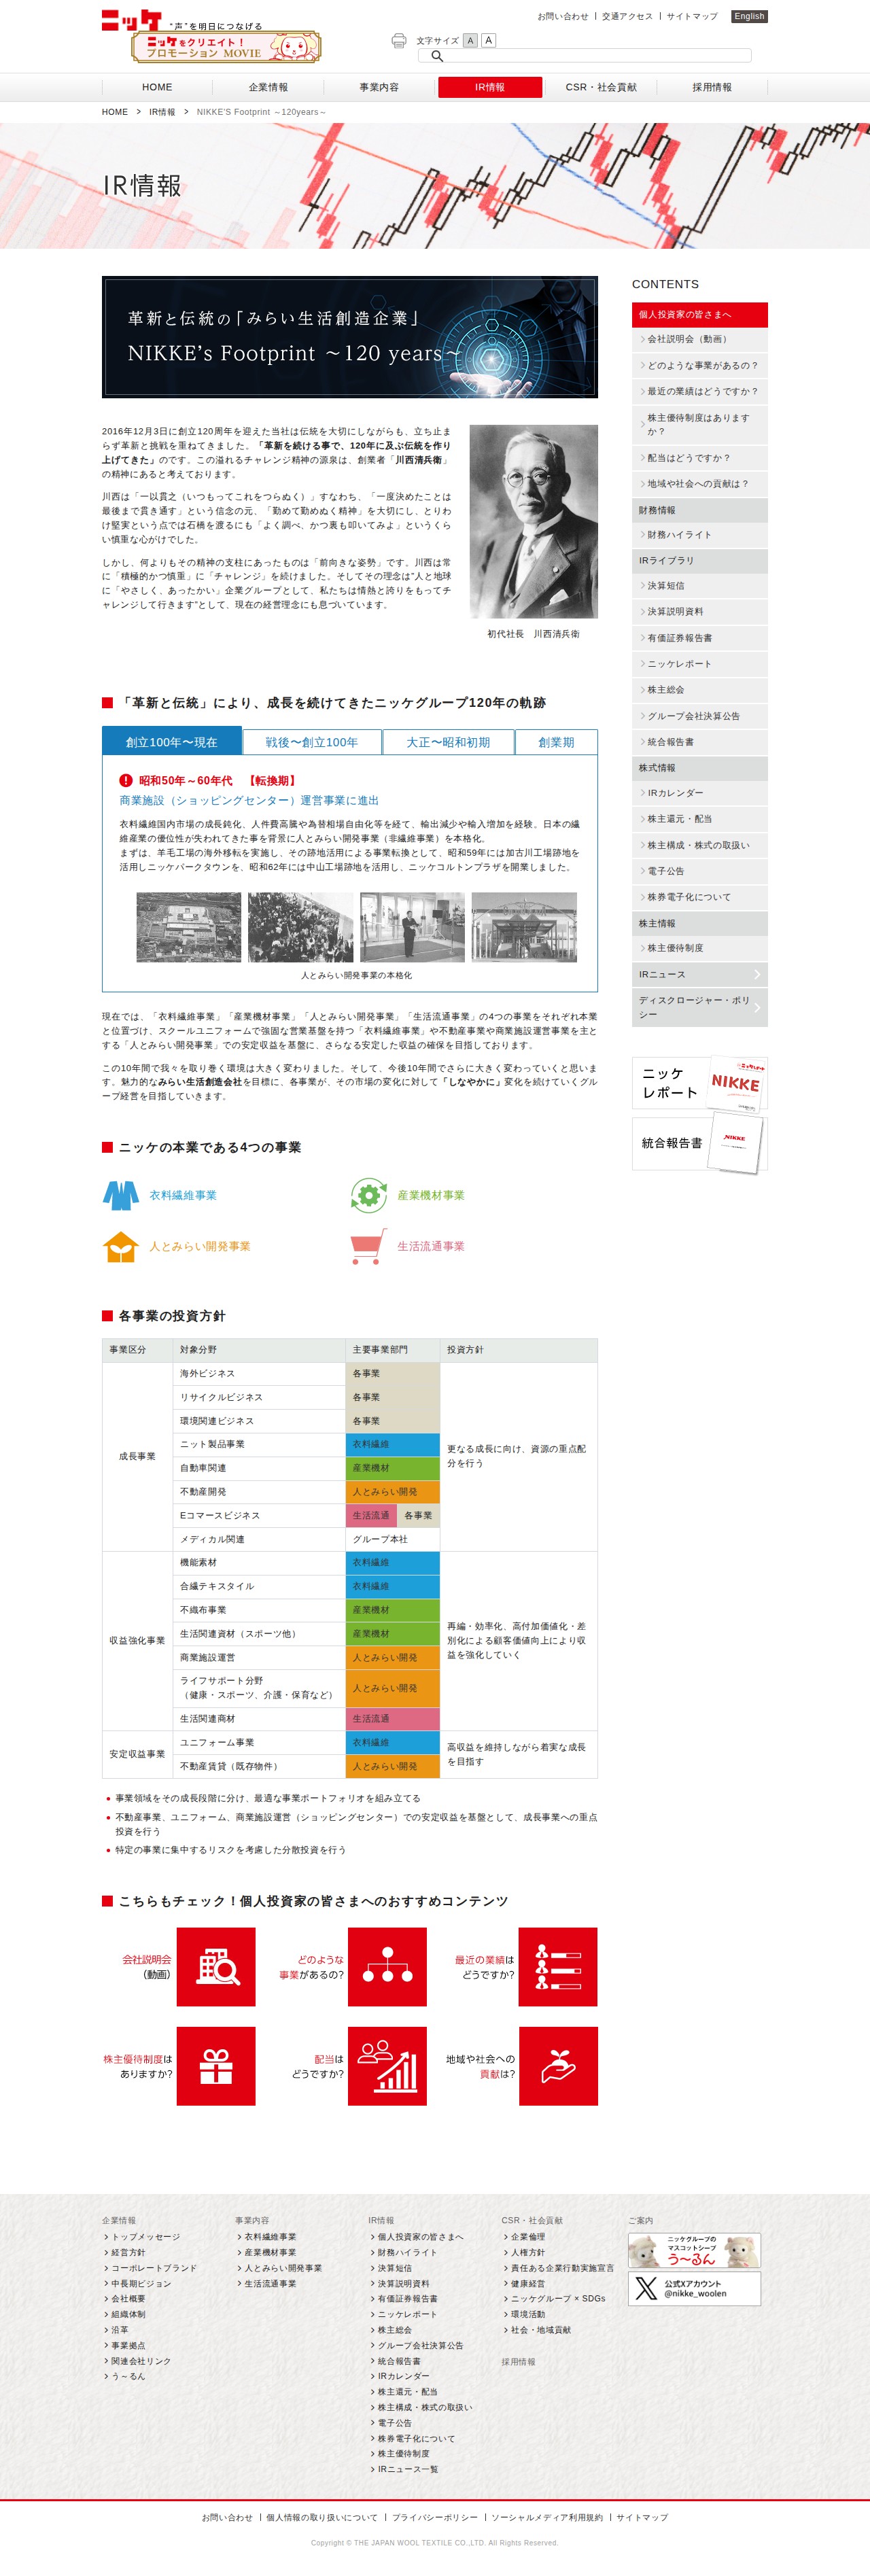
Task: Open footer トップメッセージ link
Action: coord(145,2237)
